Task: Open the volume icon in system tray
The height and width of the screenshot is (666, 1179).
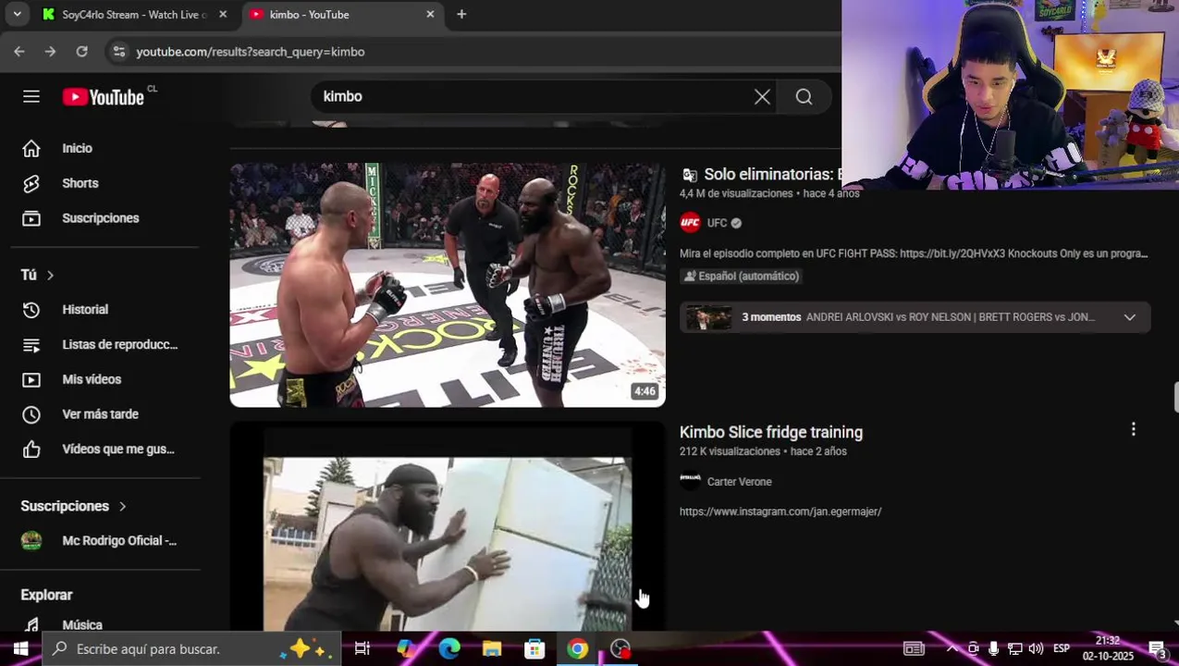Action: point(1036,649)
